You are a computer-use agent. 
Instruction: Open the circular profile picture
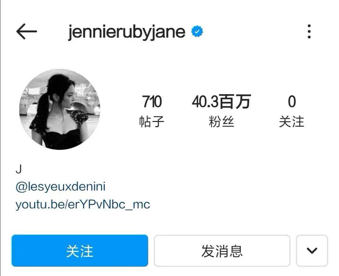(x=60, y=109)
